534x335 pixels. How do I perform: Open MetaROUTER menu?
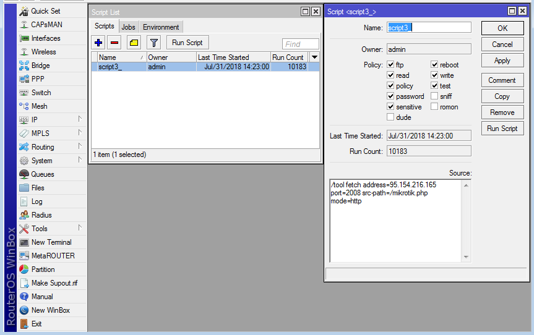pyautogui.click(x=52, y=256)
